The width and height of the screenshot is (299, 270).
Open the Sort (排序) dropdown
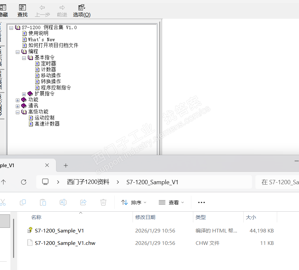pyautogui.click(x=134, y=202)
